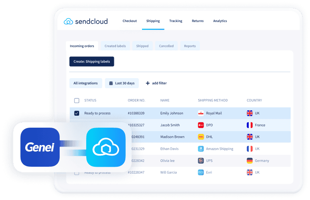Click the Sendcloud cloud logo in header
Viewport: 310px width, 200px height.
(68, 21)
